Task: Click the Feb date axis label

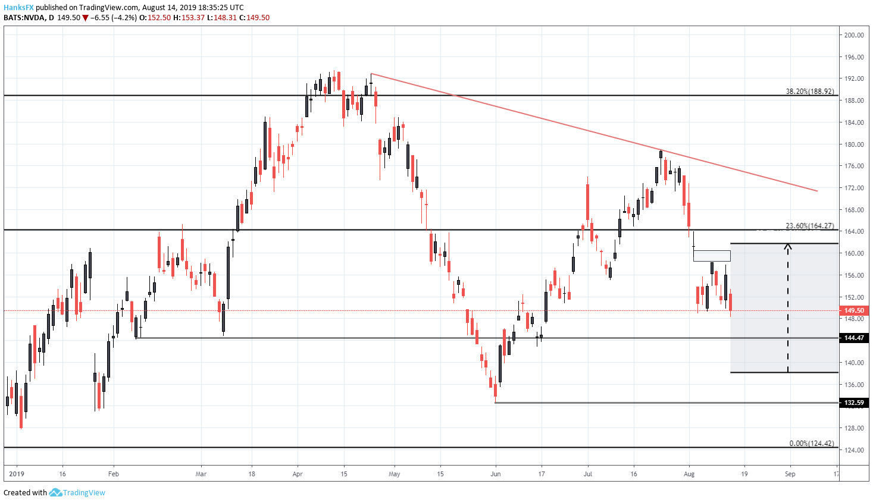Action: (114, 474)
